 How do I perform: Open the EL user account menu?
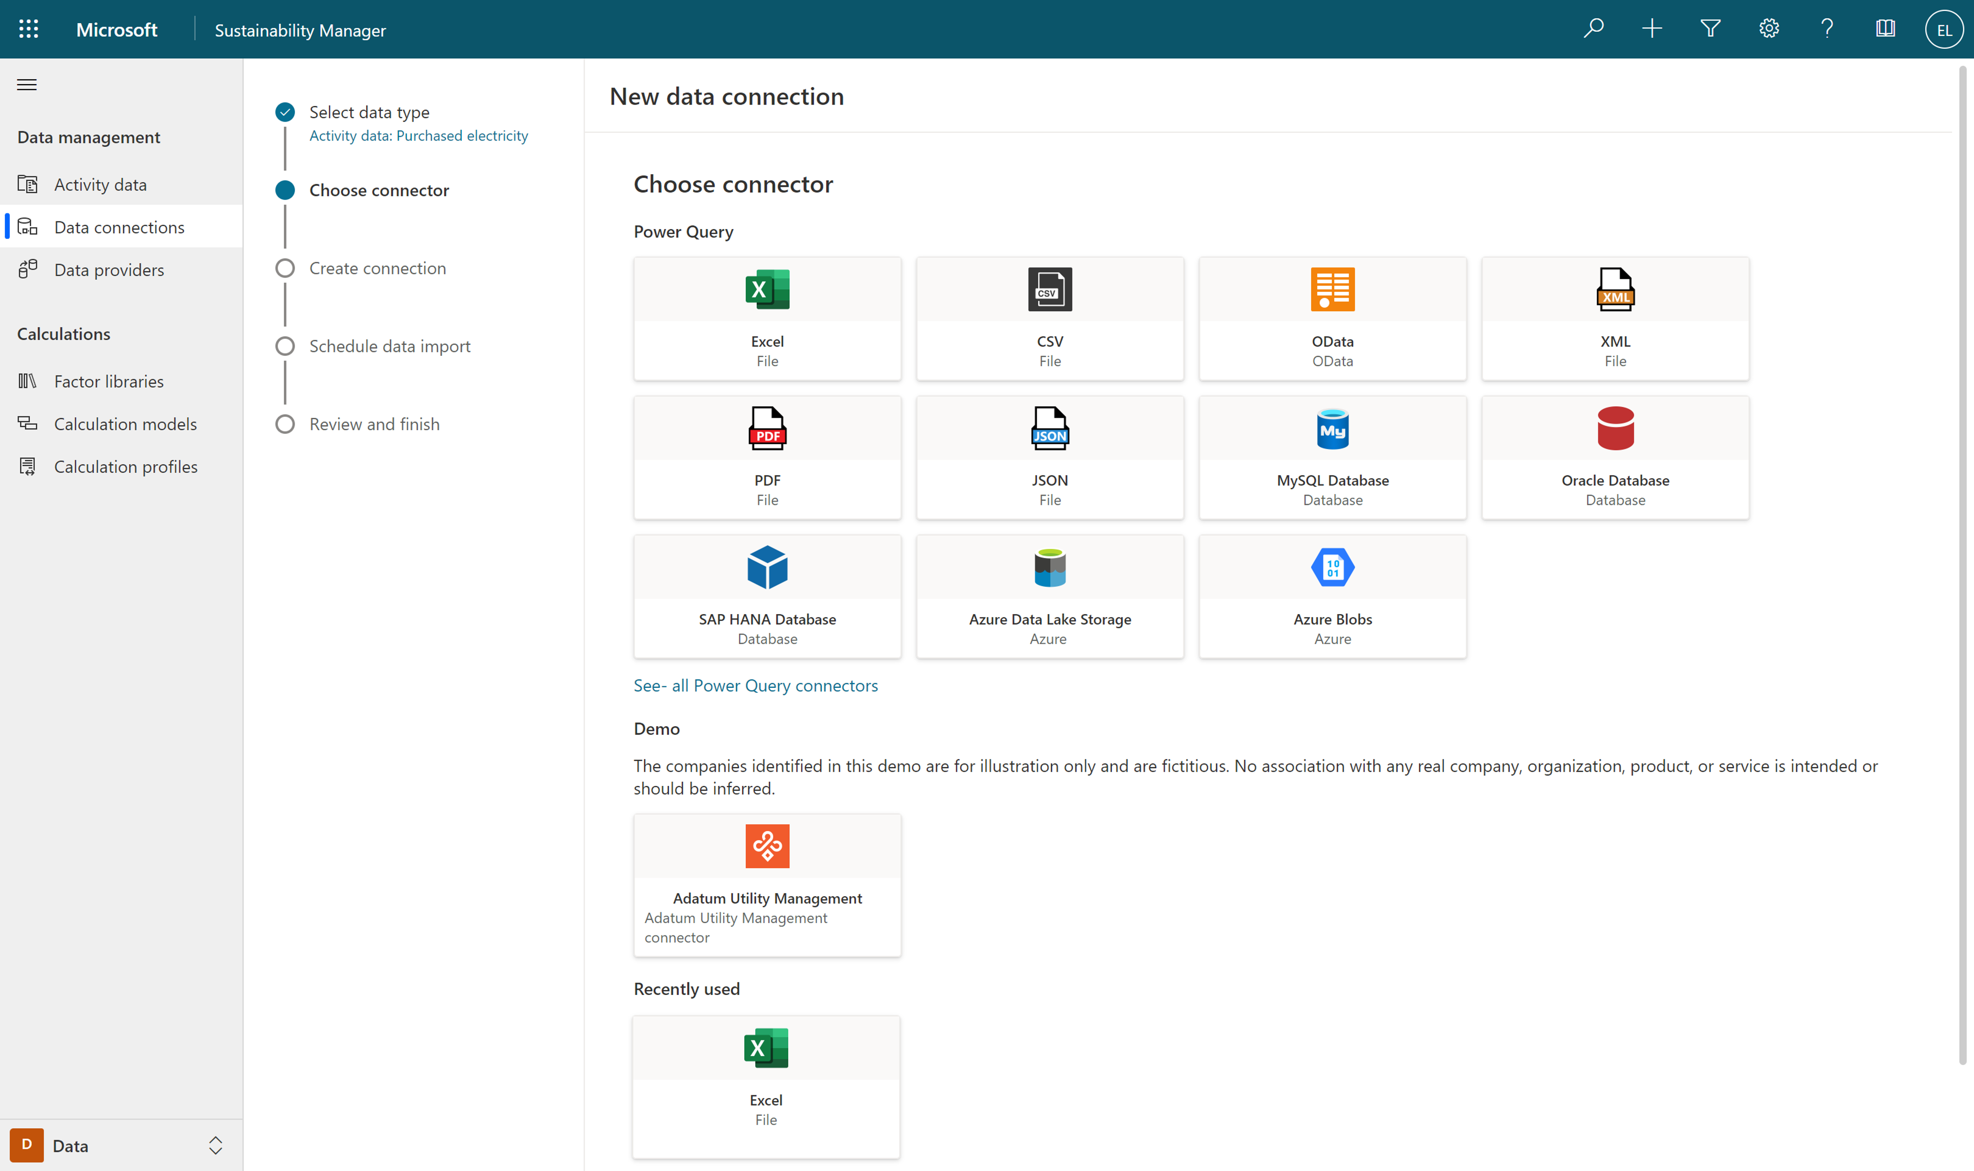(1943, 29)
